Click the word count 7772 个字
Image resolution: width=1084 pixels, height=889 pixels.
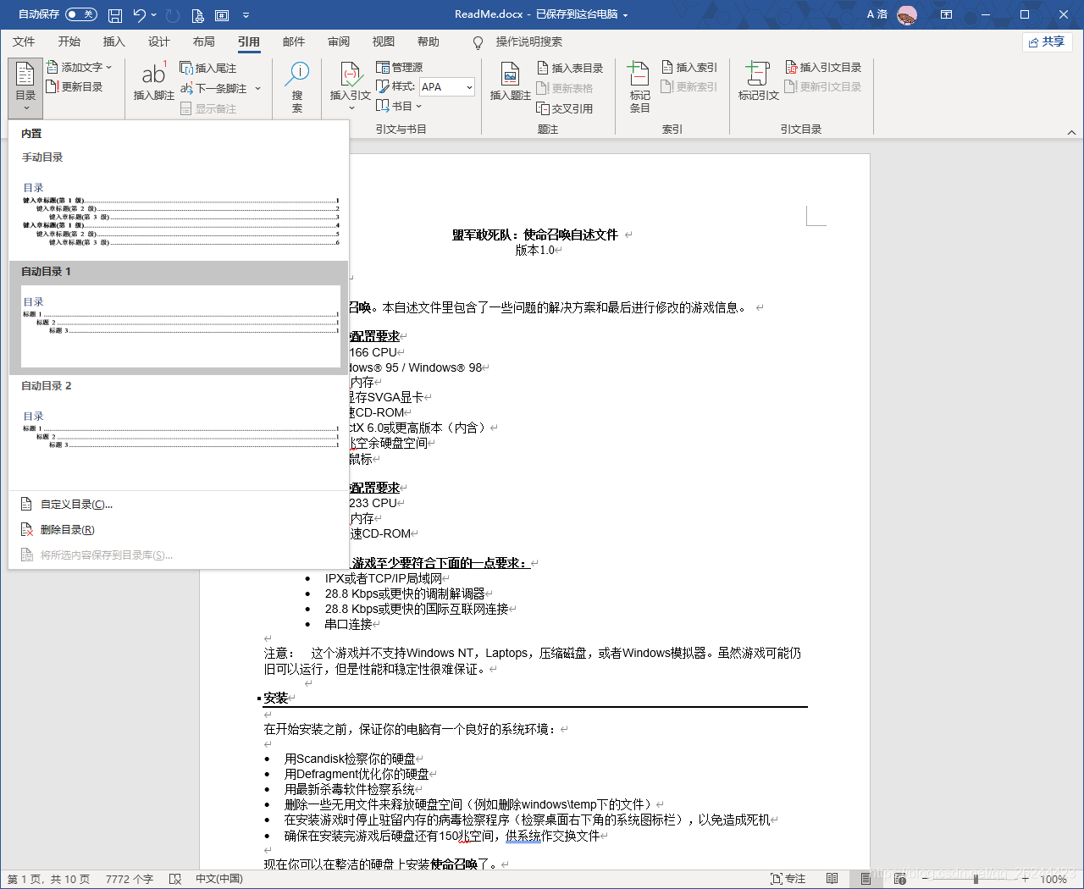click(130, 879)
